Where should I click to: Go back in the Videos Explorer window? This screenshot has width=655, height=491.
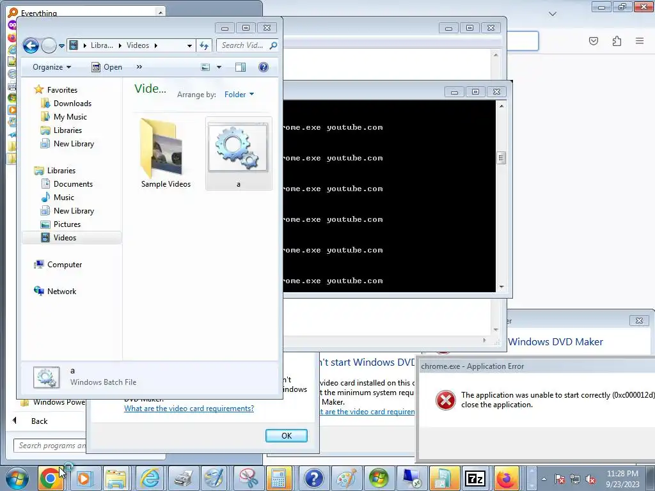31,45
